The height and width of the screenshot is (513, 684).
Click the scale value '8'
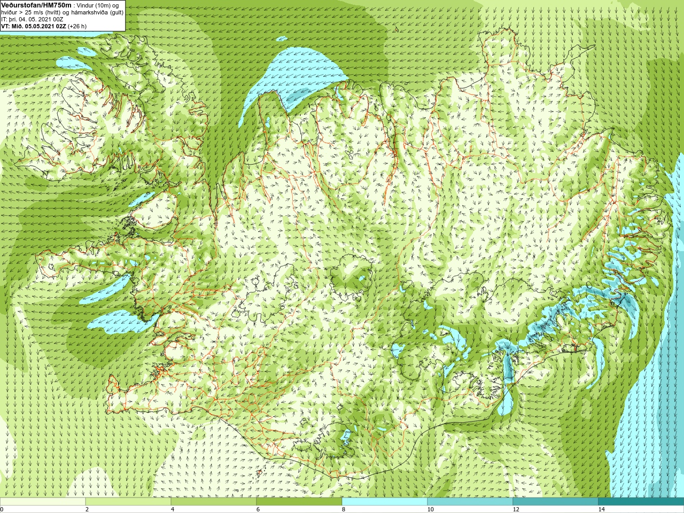coord(344,509)
